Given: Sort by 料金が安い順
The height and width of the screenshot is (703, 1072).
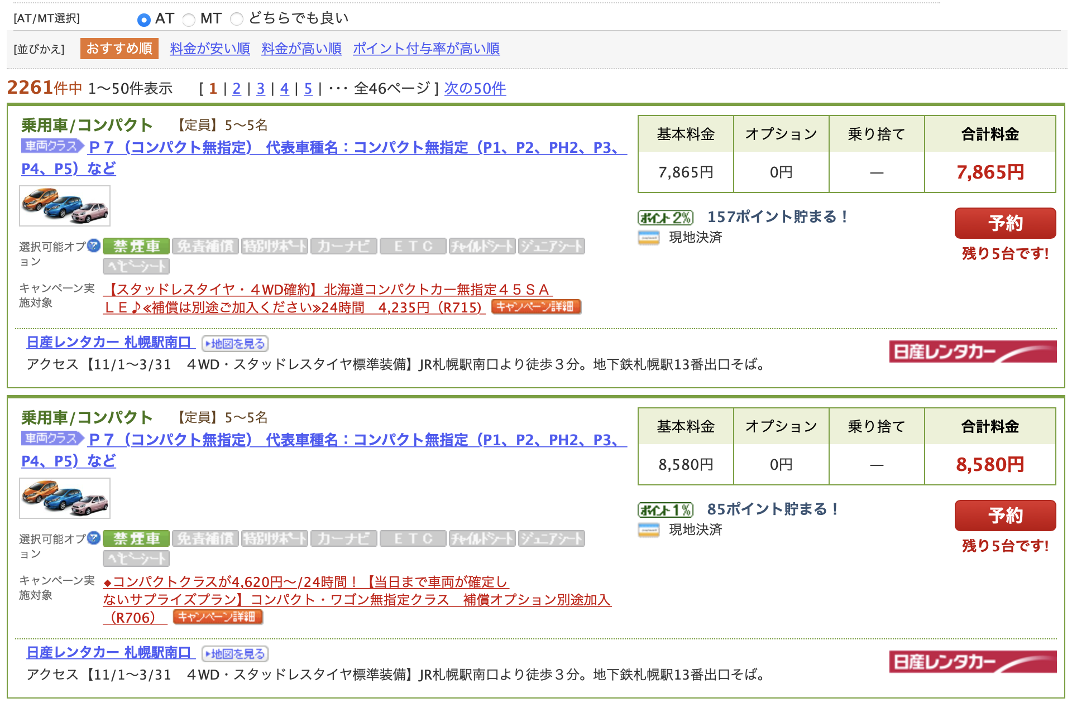Looking at the screenshot, I should [210, 49].
